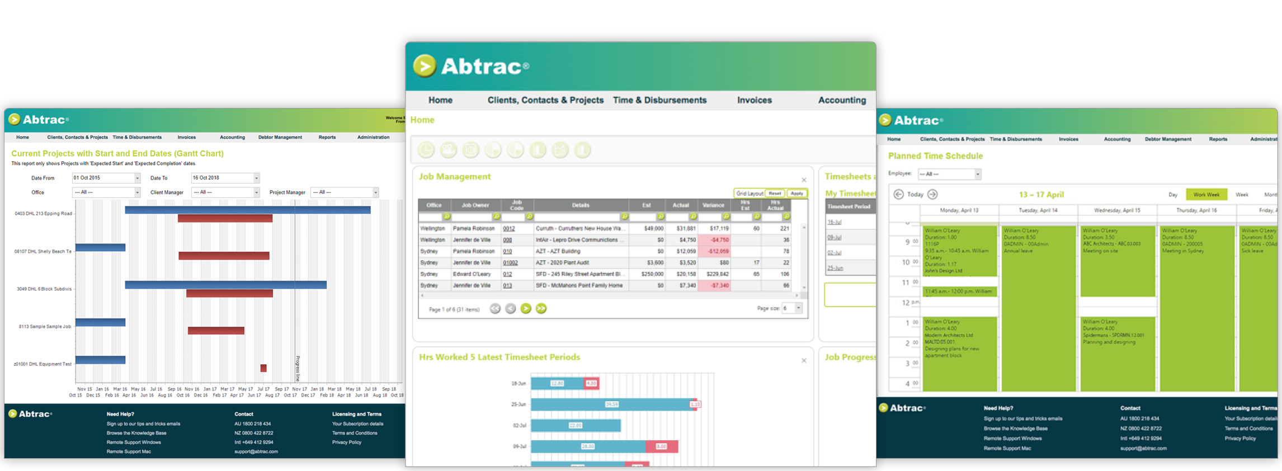Click filter icon under Hrs Est column
This screenshot has height=471, width=1282.
(x=756, y=216)
